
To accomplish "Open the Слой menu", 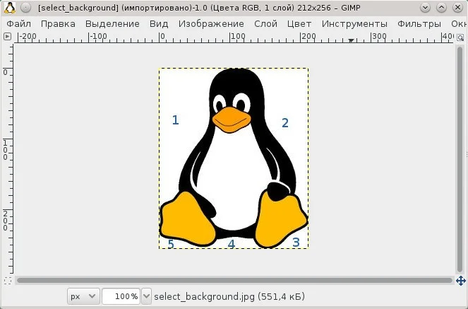I will [265, 24].
